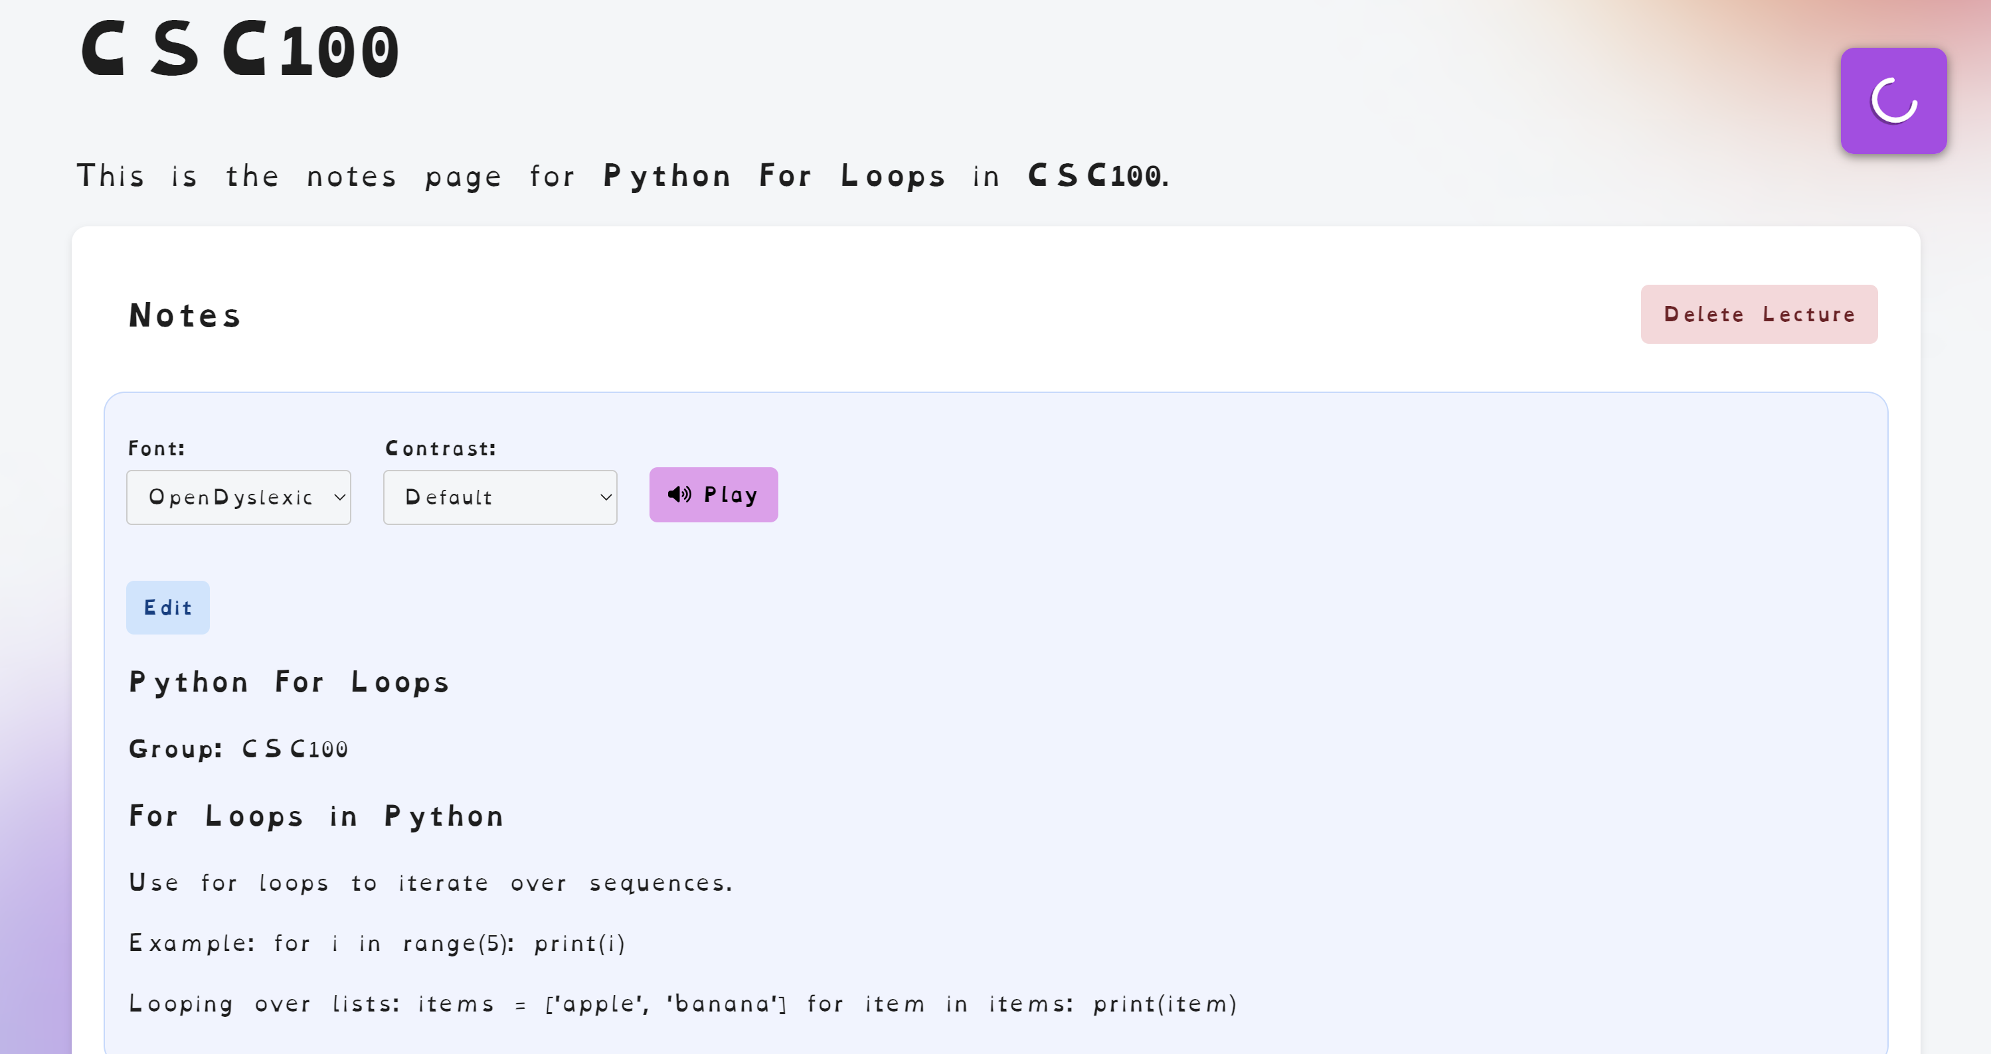The width and height of the screenshot is (1991, 1054).
Task: Click the Example range(5) code line
Action: tap(377, 944)
